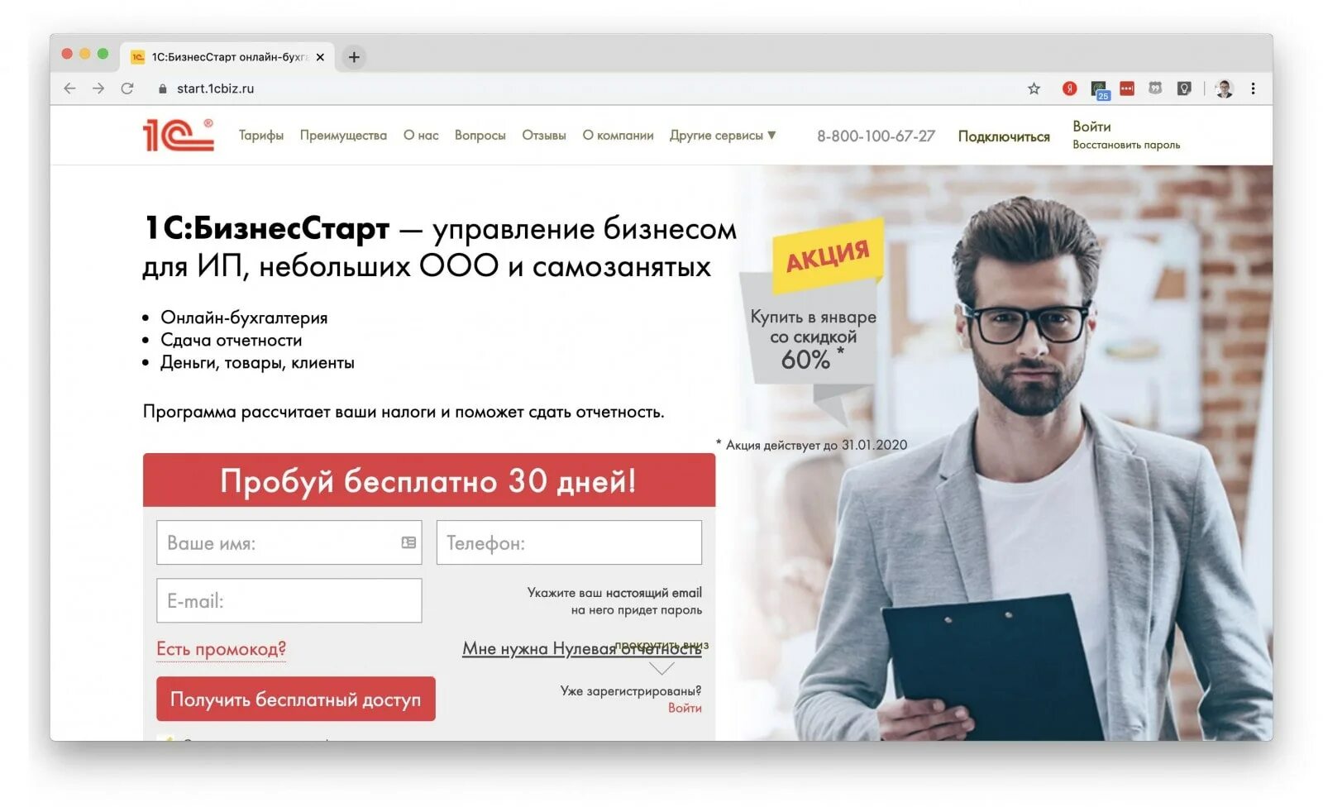Click the address bar URL start.1cbiz.ru
This screenshot has height=807, width=1323.
click(215, 88)
